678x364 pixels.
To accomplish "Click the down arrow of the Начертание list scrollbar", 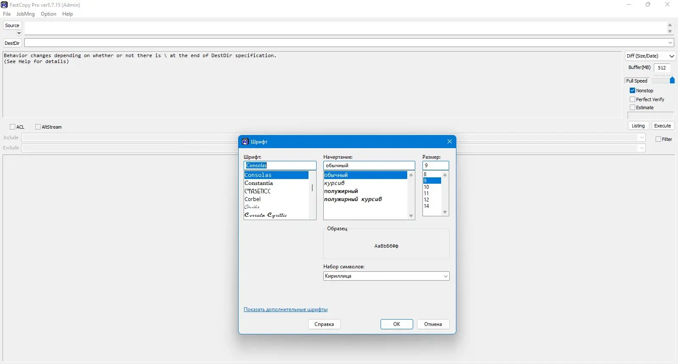I will [411, 216].
